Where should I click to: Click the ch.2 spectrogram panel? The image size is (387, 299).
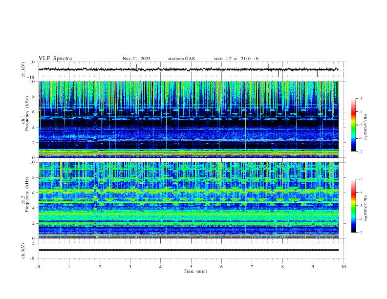(188, 200)
